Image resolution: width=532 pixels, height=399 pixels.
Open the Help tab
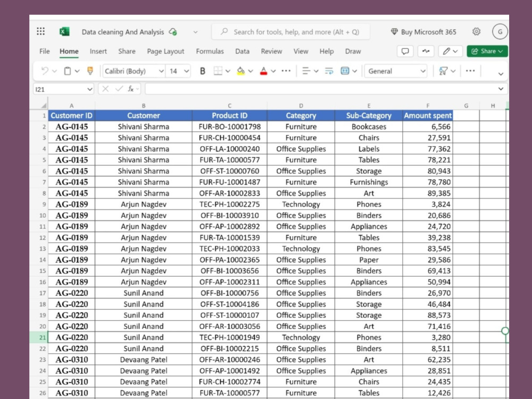click(327, 51)
